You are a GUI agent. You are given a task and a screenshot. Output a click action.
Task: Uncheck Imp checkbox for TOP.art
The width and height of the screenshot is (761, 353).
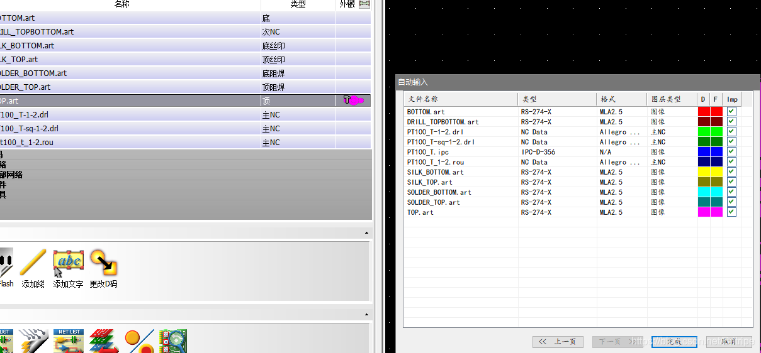(x=731, y=212)
